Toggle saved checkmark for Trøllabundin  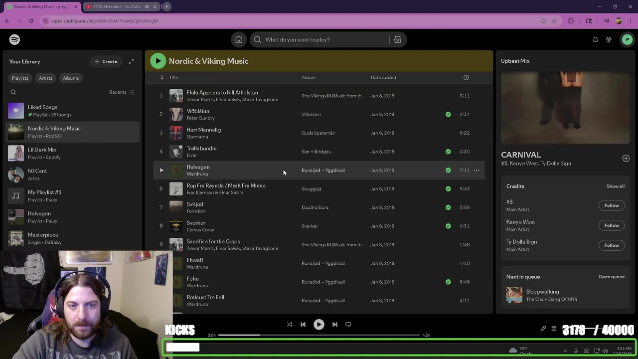pyautogui.click(x=448, y=152)
